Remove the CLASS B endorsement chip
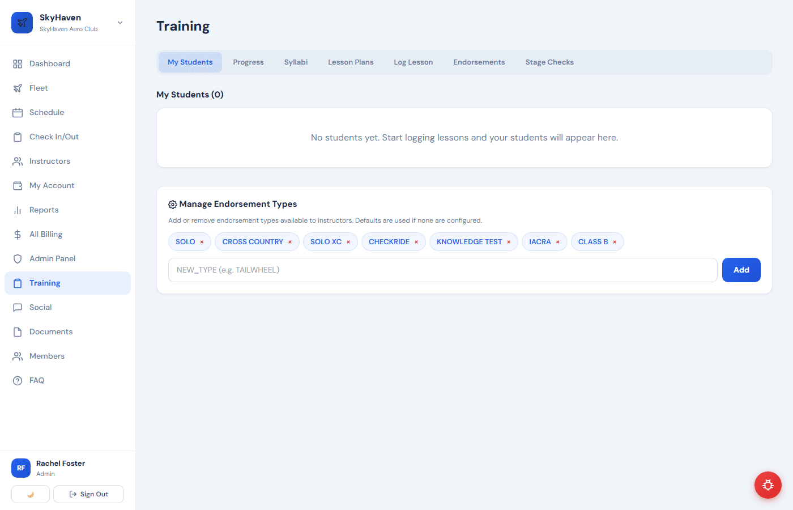 click(x=614, y=241)
